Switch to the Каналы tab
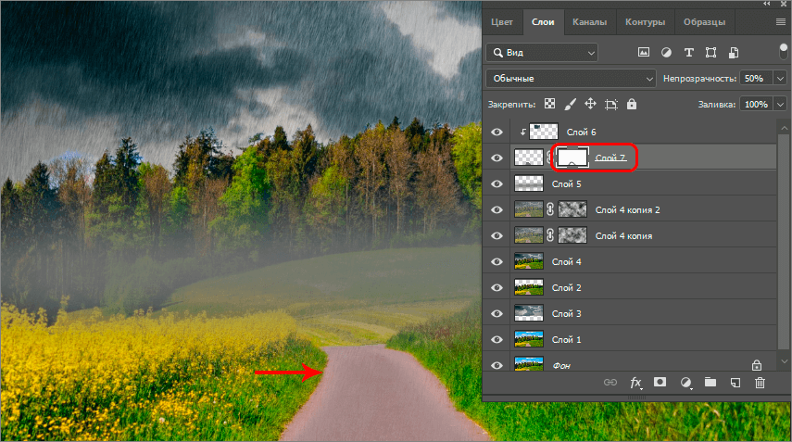This screenshot has height=442, width=792. click(589, 21)
